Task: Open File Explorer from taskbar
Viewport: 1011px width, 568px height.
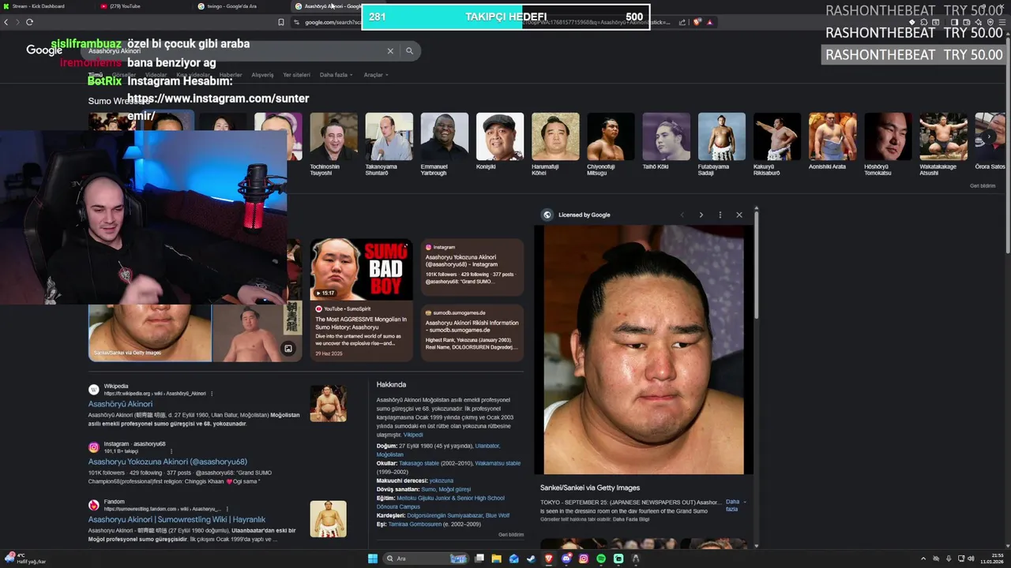Action: [x=497, y=559]
